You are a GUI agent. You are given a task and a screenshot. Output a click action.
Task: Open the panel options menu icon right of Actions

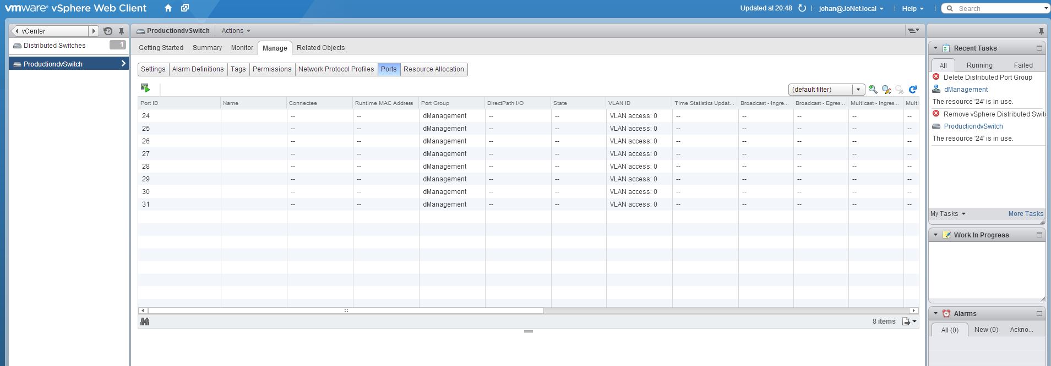913,31
